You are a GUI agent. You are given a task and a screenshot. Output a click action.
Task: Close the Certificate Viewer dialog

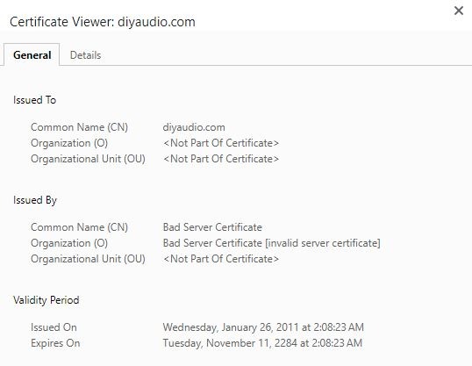pos(459,11)
